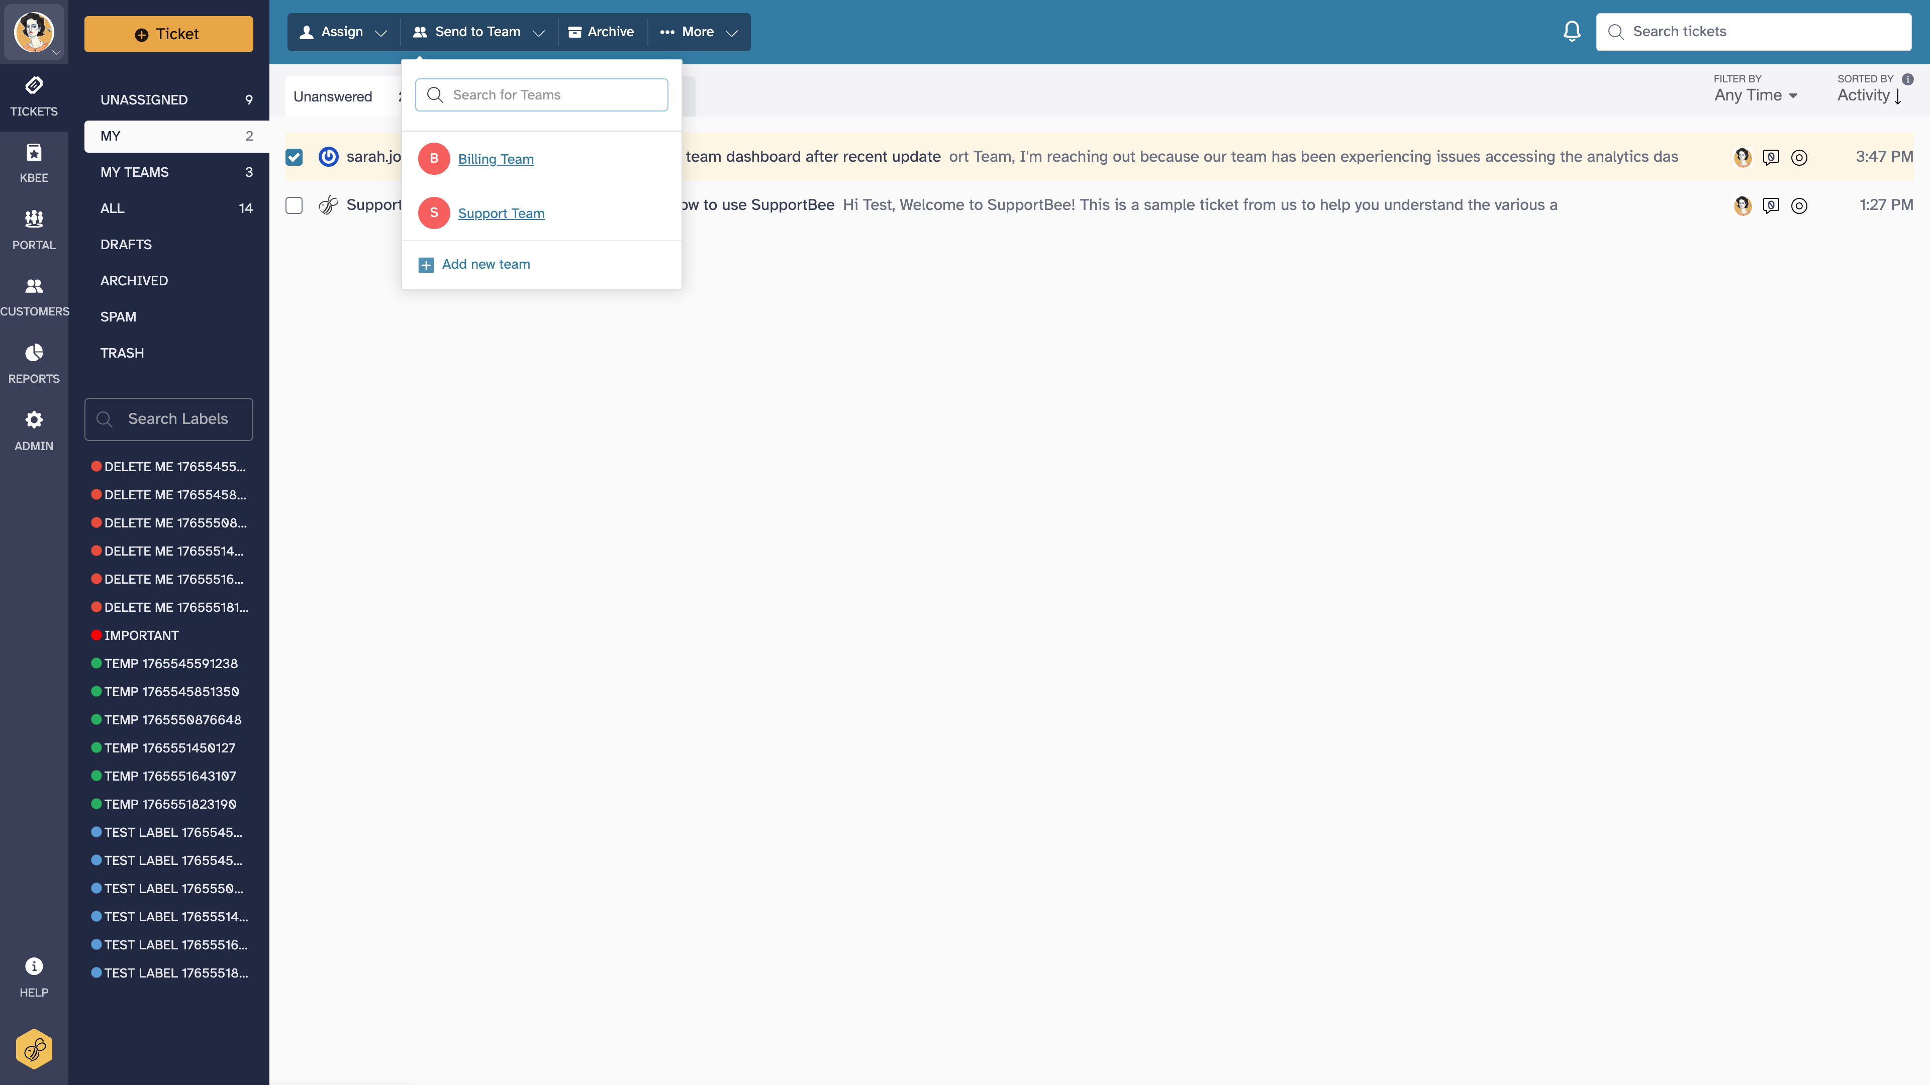Click inside the Search for Teams field
The width and height of the screenshot is (1930, 1085).
541,94
